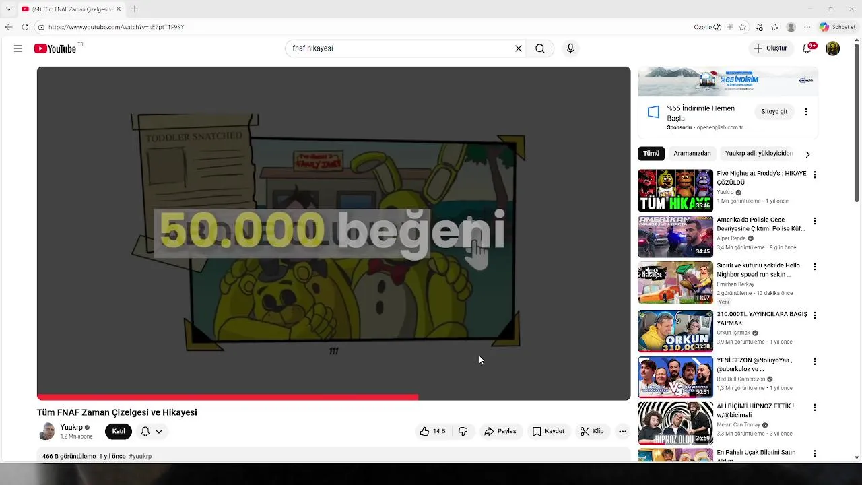The width and height of the screenshot is (862, 485).
Task: Open Copilot with Sohbet et button
Action: [x=837, y=27]
